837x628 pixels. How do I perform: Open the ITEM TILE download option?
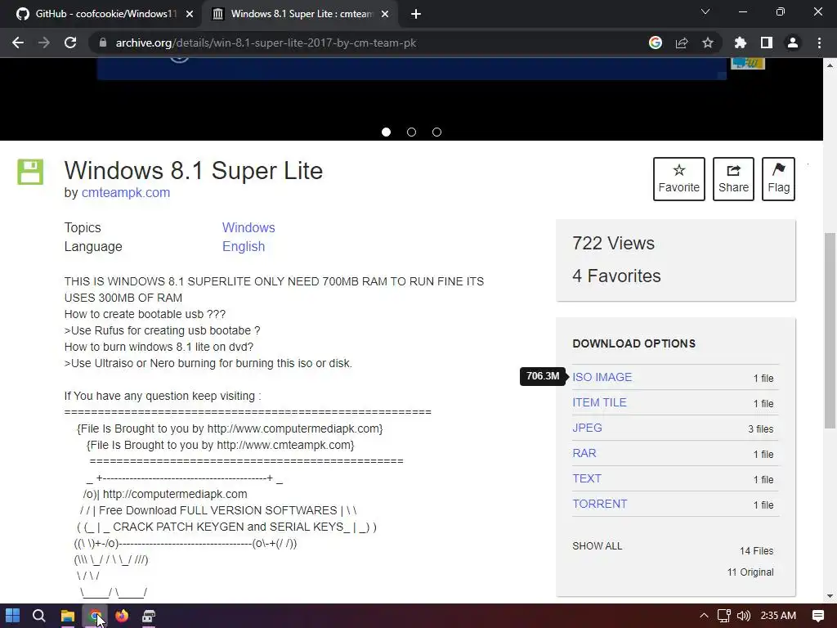coord(599,402)
